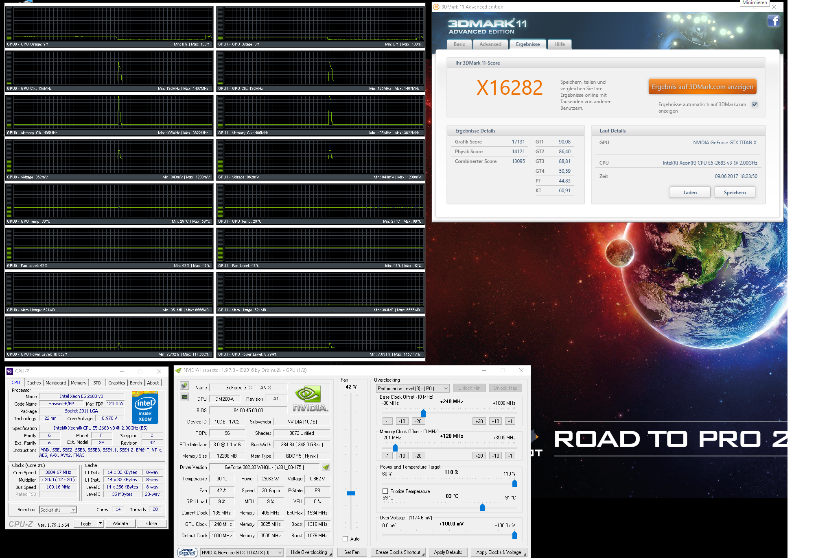Screen dimensions: 840x558
Task: Open the SPD tab in CPU-Z
Action: click(97, 383)
